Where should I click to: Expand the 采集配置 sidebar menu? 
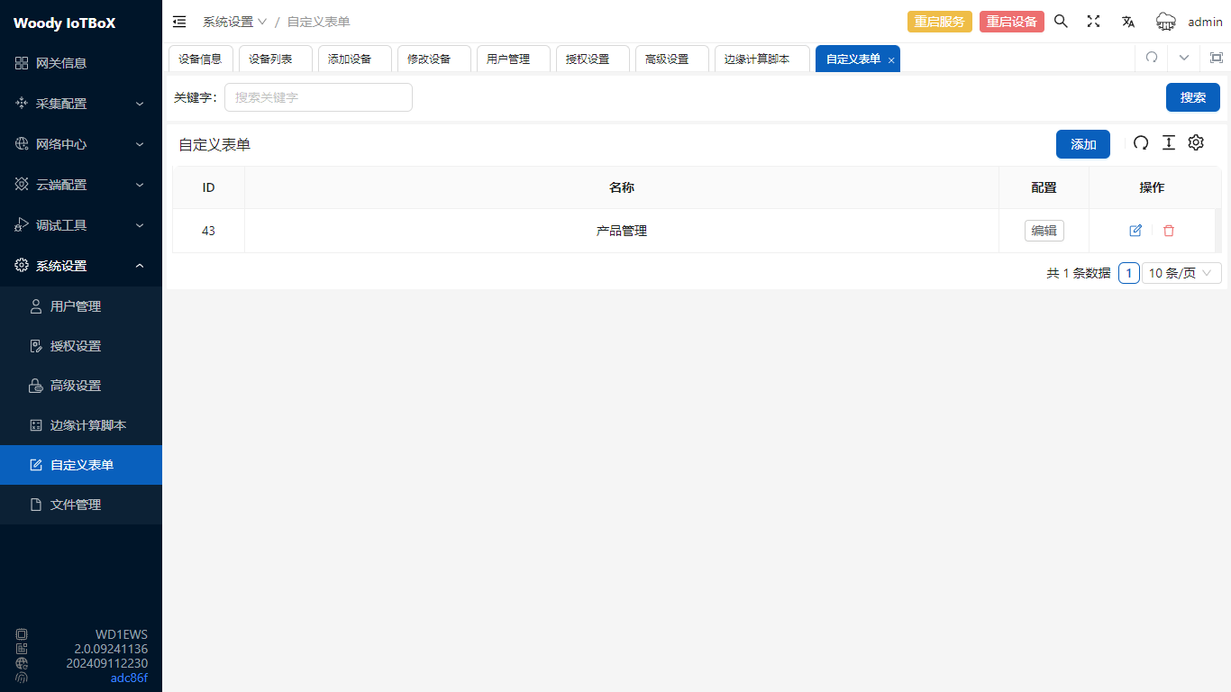(81, 104)
